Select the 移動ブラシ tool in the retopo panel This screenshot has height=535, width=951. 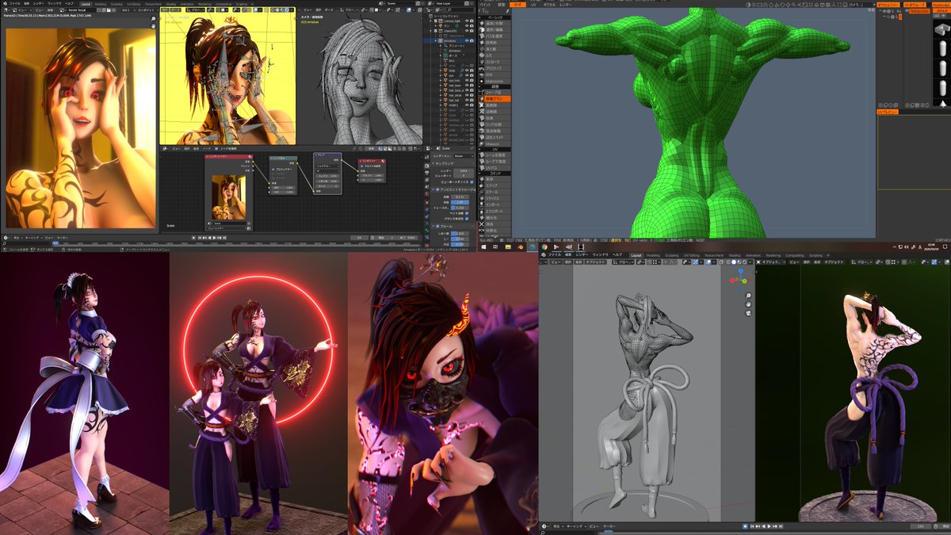click(x=494, y=99)
